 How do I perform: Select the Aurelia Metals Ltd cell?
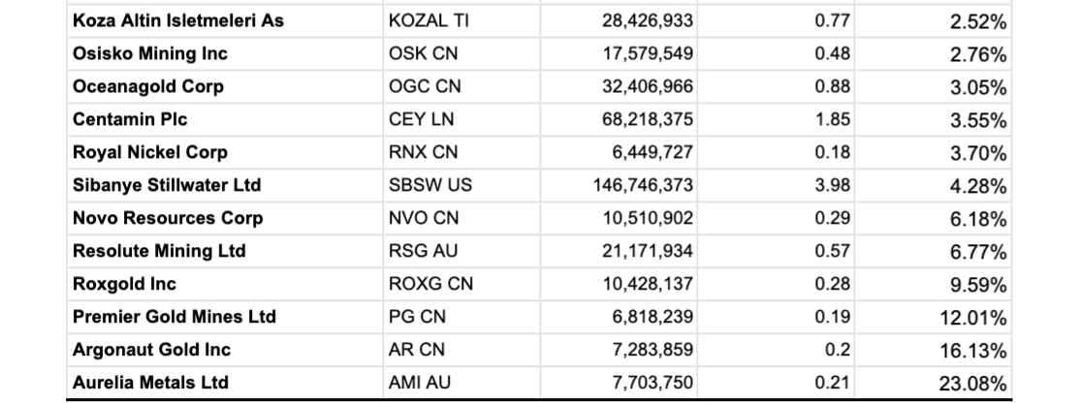[150, 383]
